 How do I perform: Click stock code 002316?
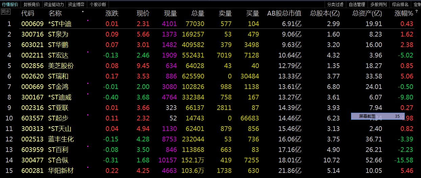[x=32, y=108]
